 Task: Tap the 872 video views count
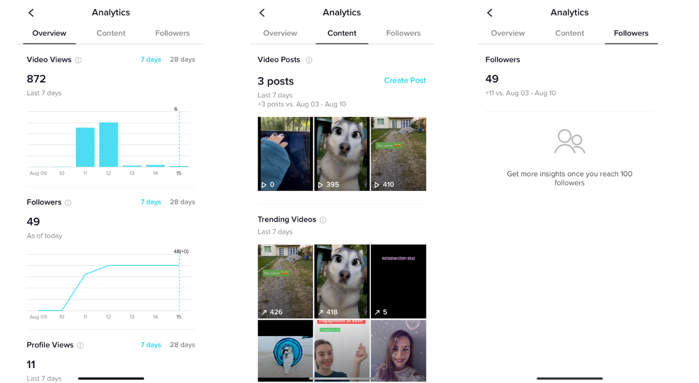click(36, 79)
